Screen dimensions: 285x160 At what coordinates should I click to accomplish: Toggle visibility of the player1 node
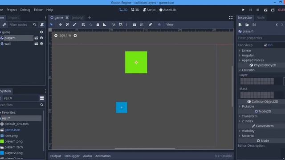pyautogui.click(x=41, y=38)
